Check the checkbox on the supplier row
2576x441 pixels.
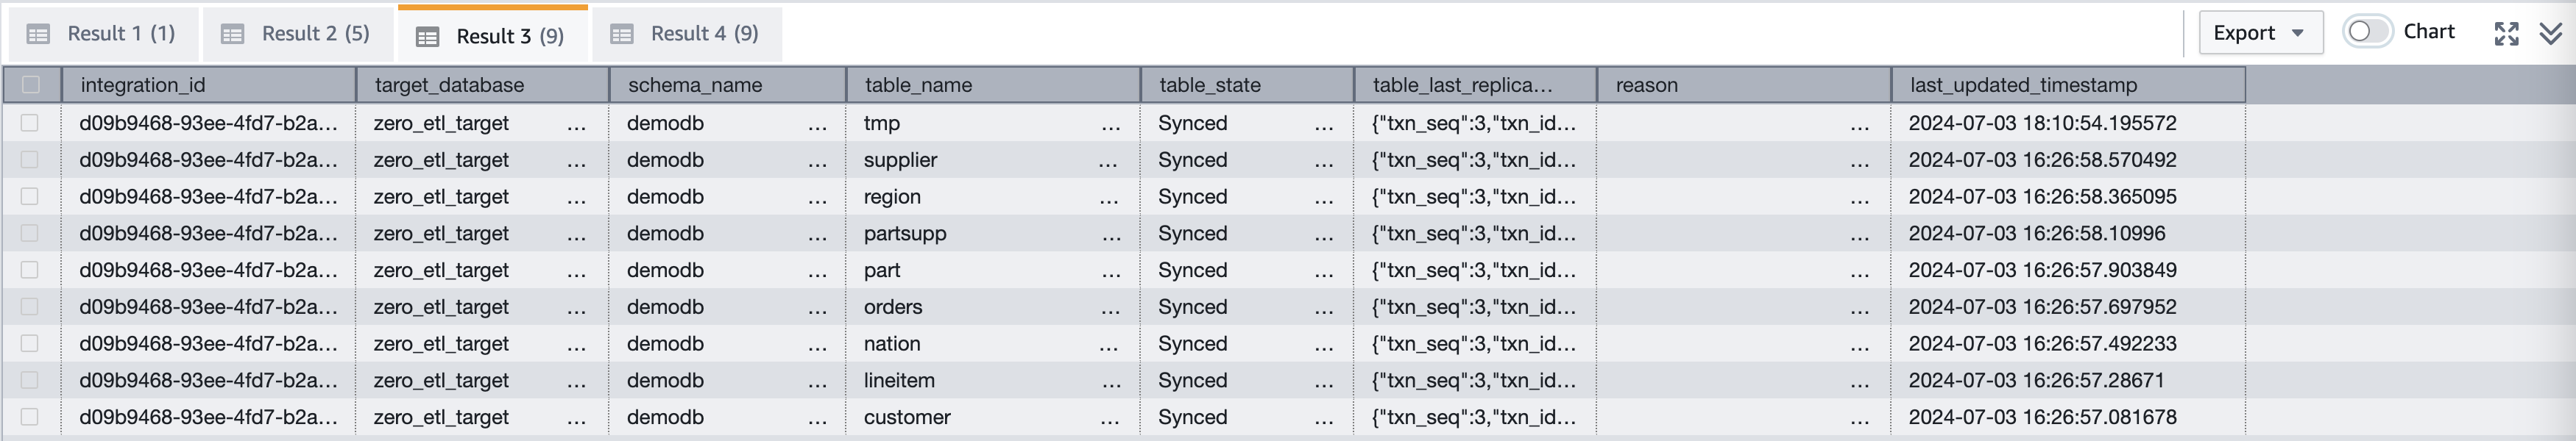click(x=30, y=159)
